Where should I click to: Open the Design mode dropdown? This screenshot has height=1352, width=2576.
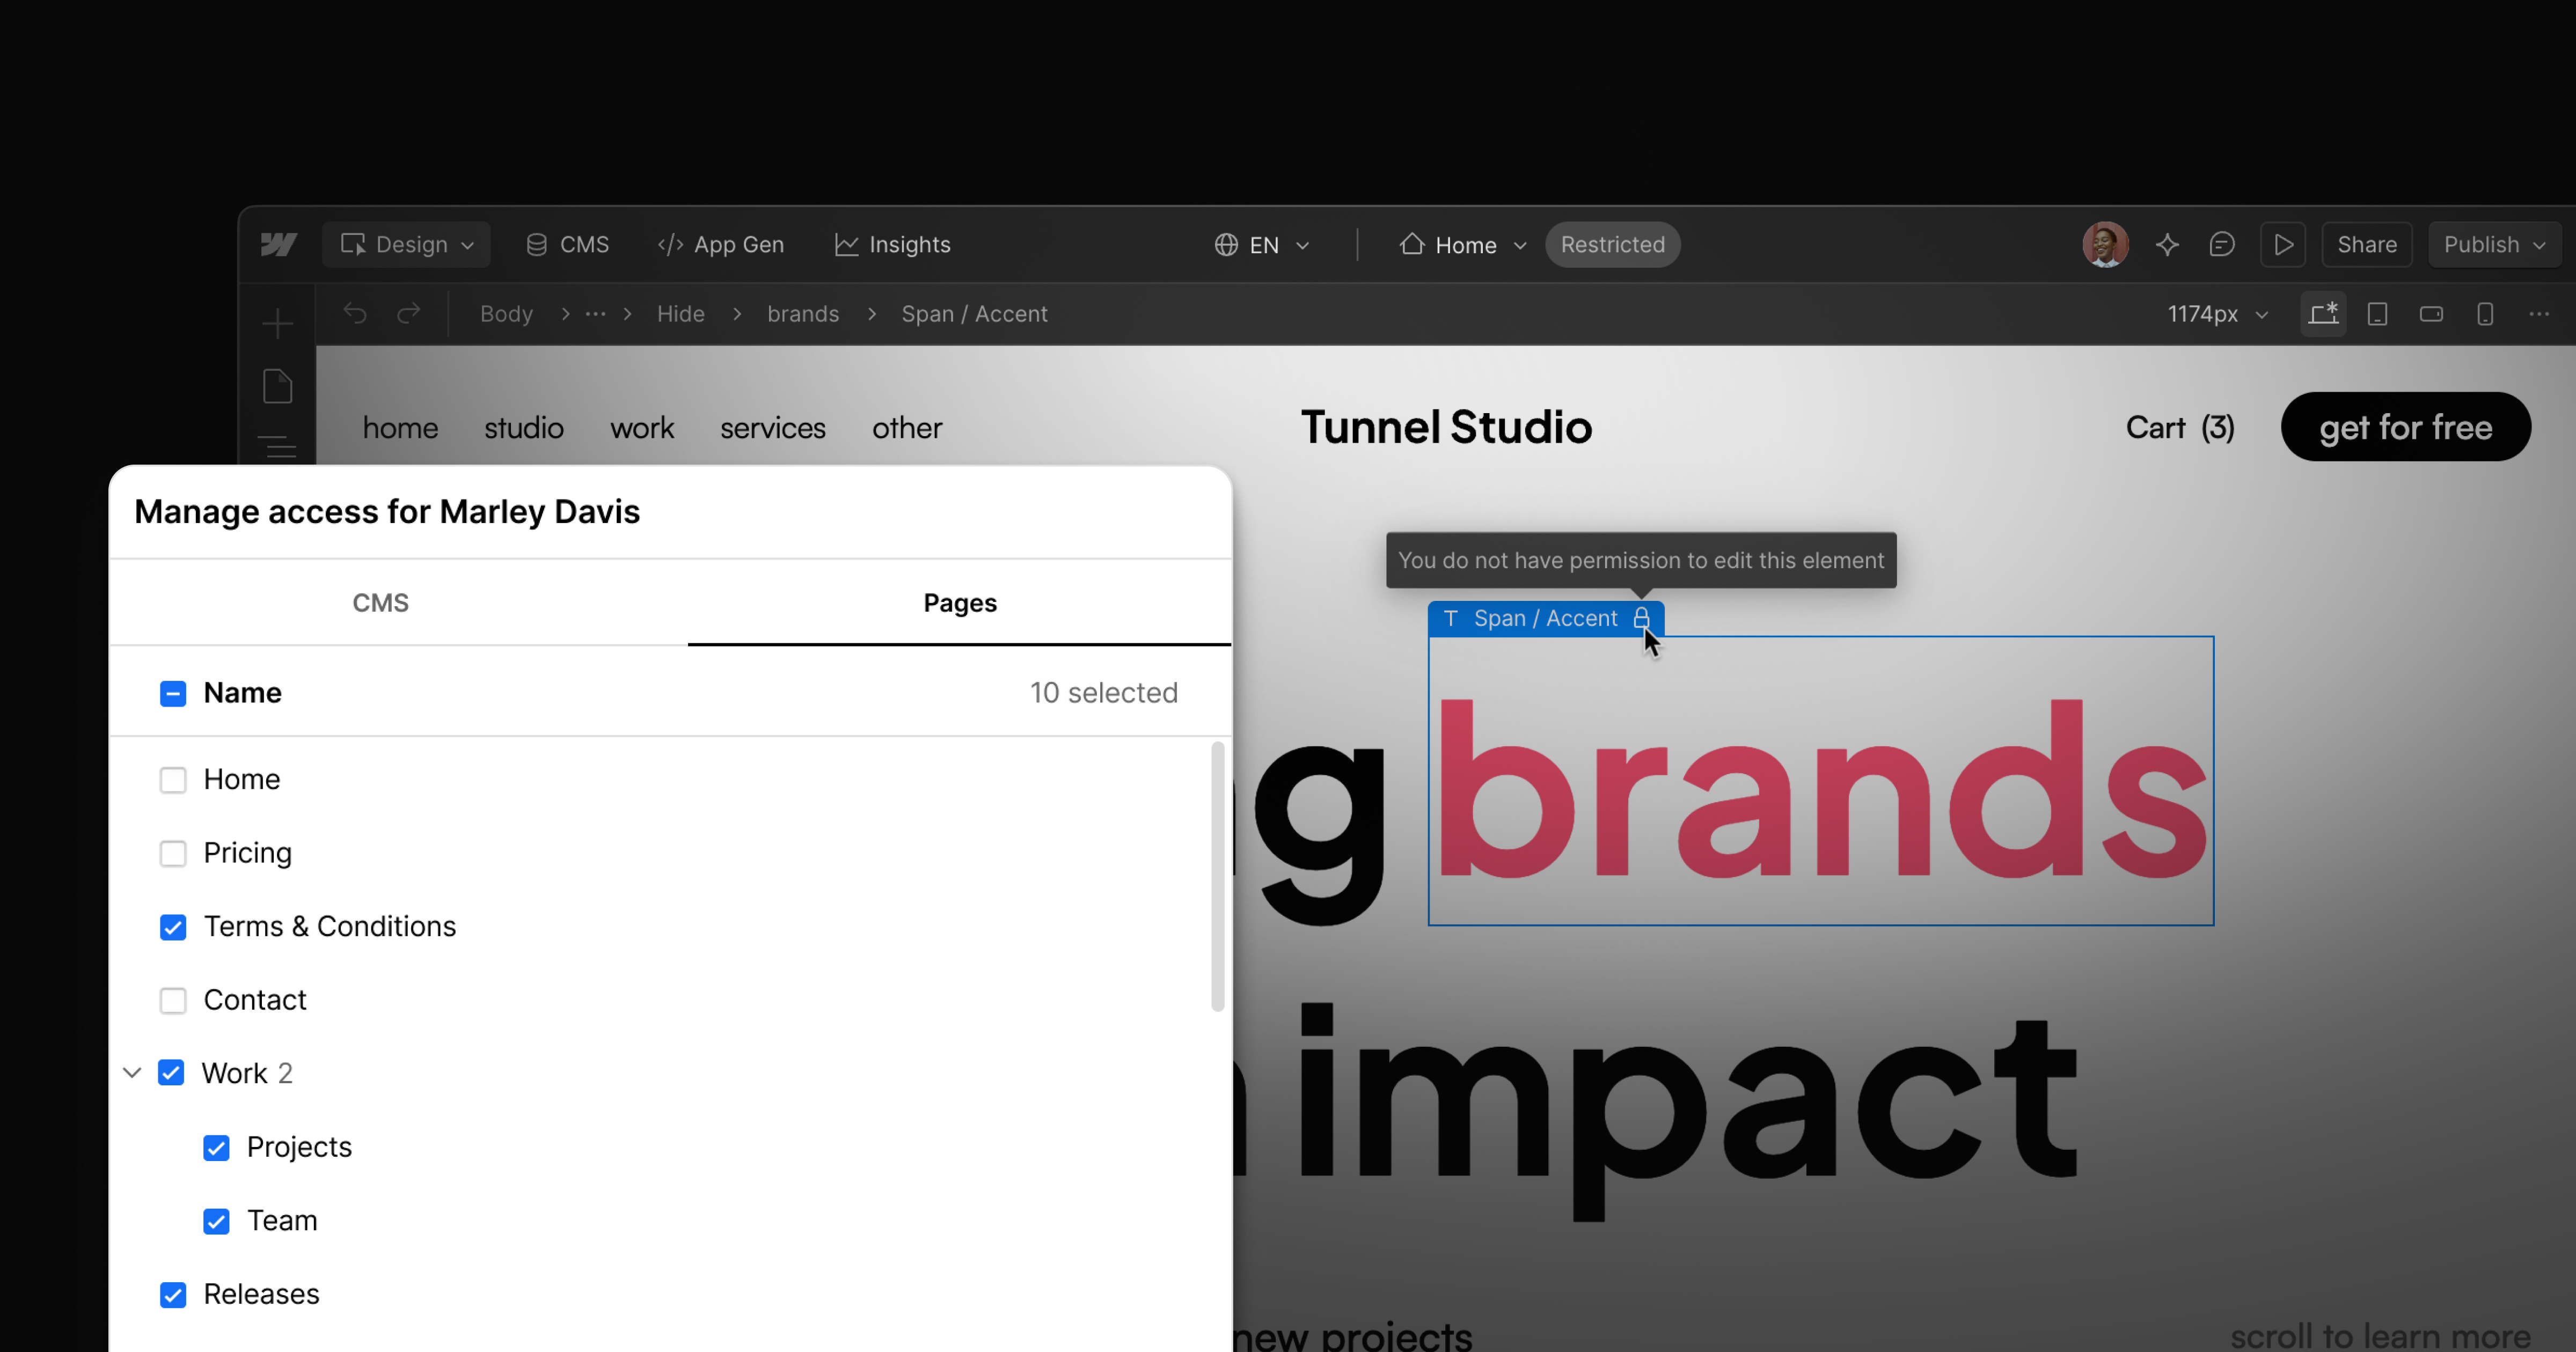[406, 245]
